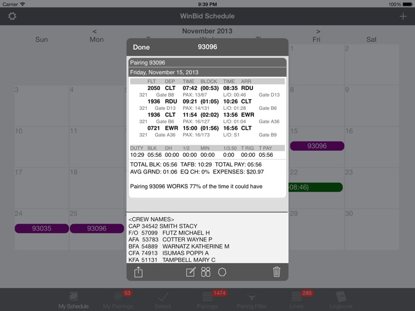Image resolution: width=415 pixels, height=311 pixels.
Task: Tap the <CREW NAMES> heading
Action: click(x=151, y=219)
